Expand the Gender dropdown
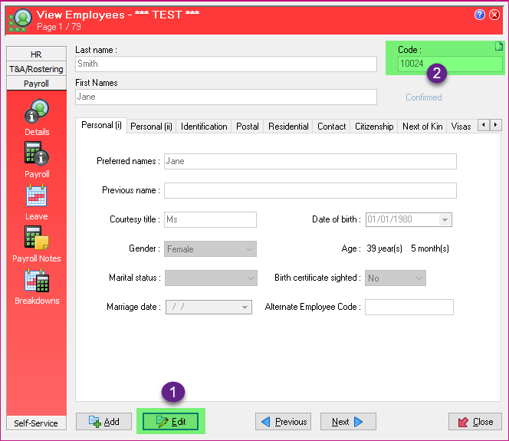This screenshot has height=441, width=509. [x=249, y=249]
